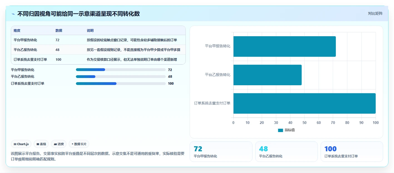The width and height of the screenshot is (394, 173).
Task: Click the 数据卡片 tag chip
Action: pos(79,144)
